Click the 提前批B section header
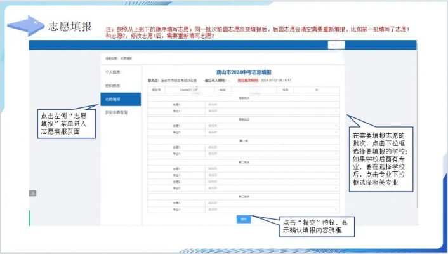The image size is (448, 254). coord(244,119)
